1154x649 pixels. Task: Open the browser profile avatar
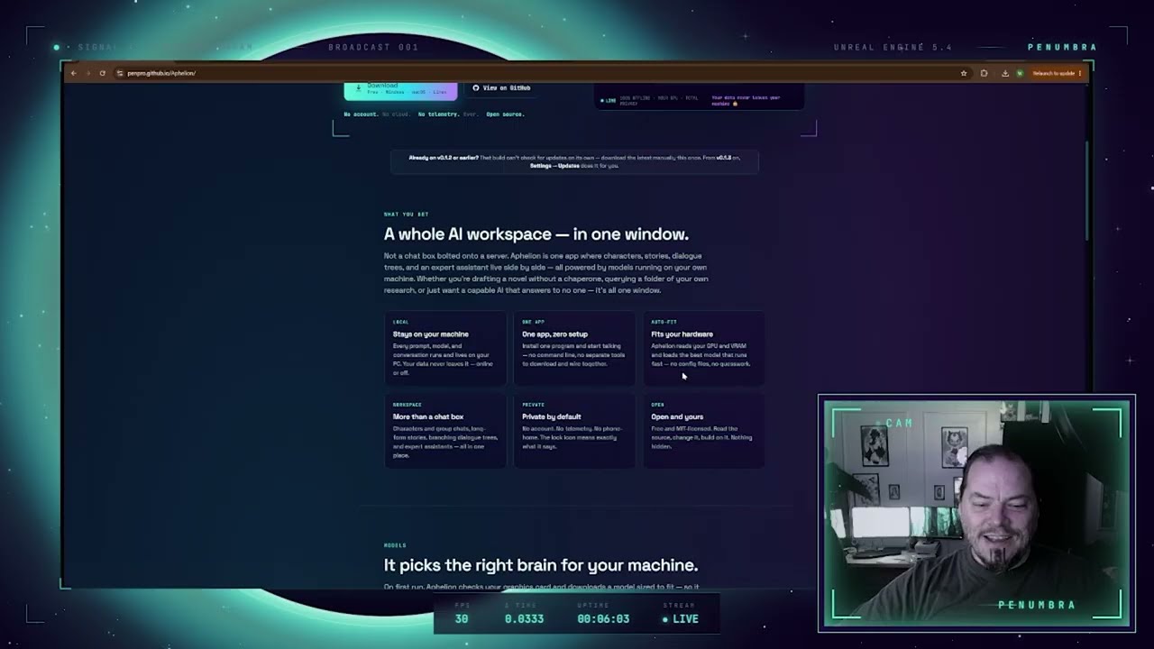(1020, 73)
